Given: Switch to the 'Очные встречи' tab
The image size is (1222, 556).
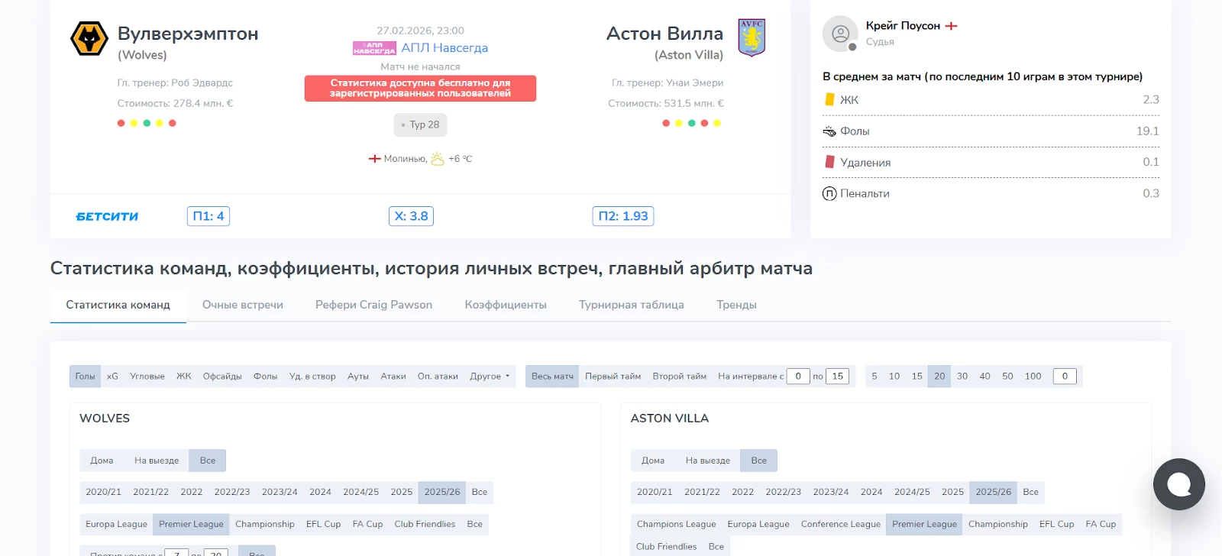Looking at the screenshot, I should pos(242,305).
